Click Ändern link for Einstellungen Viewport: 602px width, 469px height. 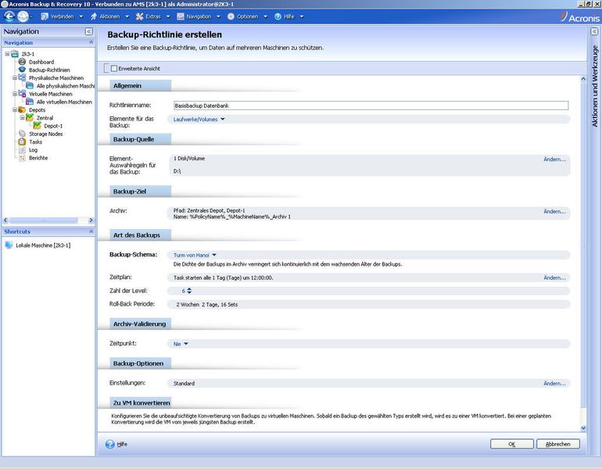point(554,384)
